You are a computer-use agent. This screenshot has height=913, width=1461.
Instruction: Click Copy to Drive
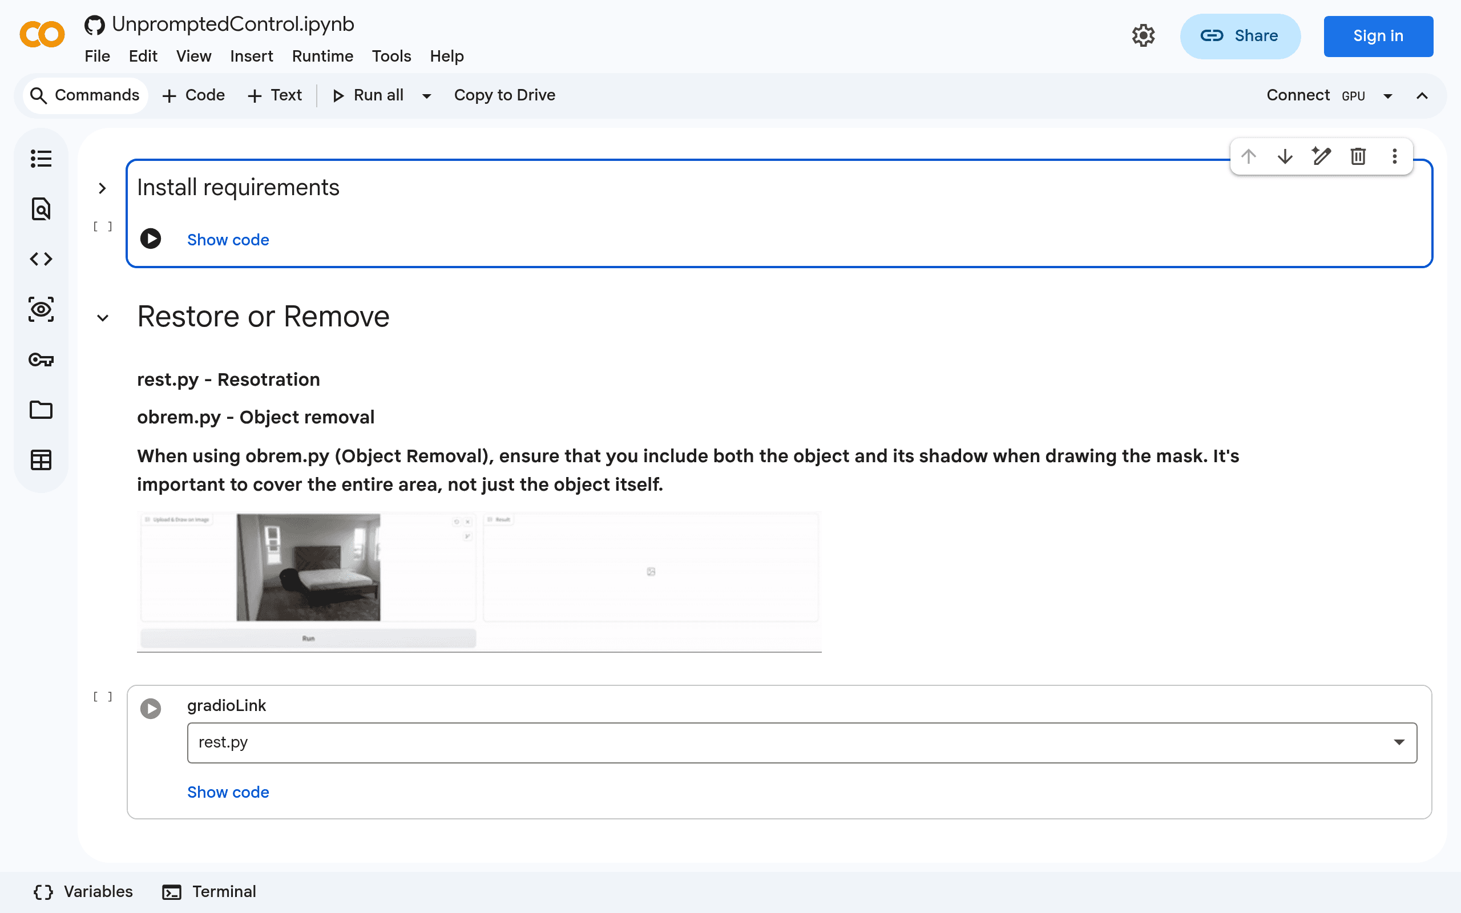click(505, 95)
